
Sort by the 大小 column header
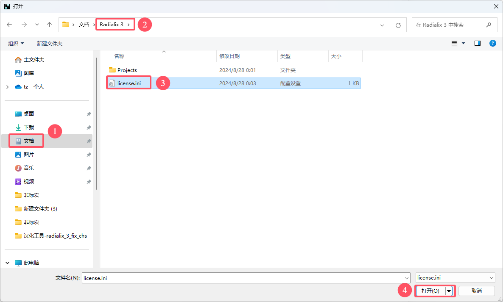(x=336, y=56)
